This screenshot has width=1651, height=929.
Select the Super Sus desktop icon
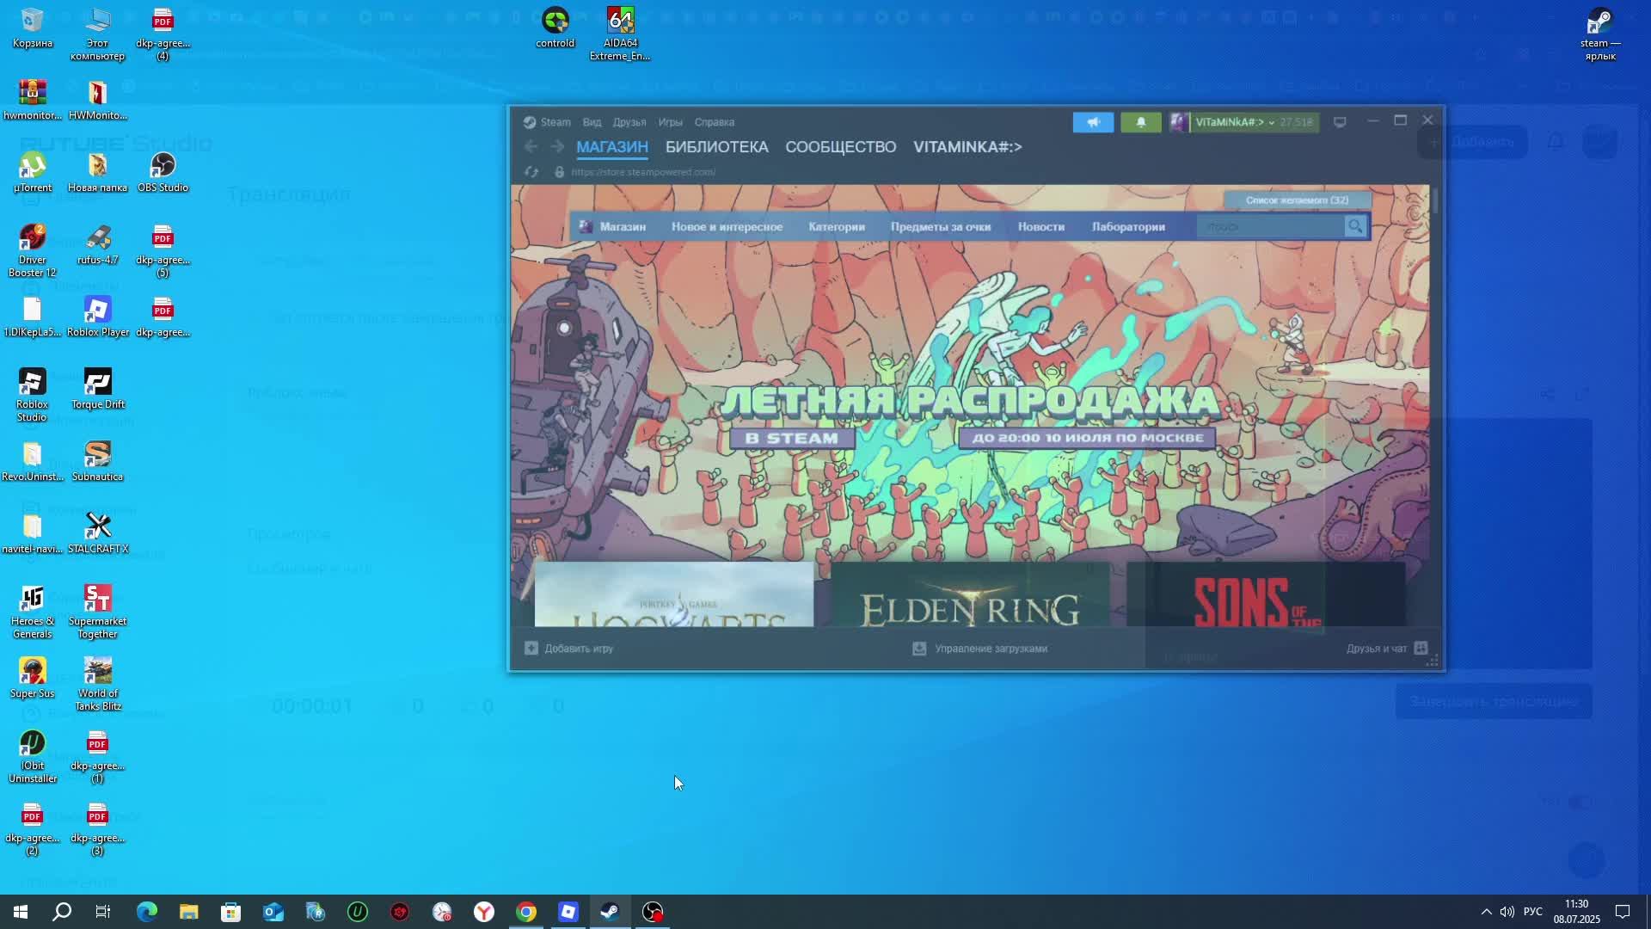pyautogui.click(x=33, y=678)
